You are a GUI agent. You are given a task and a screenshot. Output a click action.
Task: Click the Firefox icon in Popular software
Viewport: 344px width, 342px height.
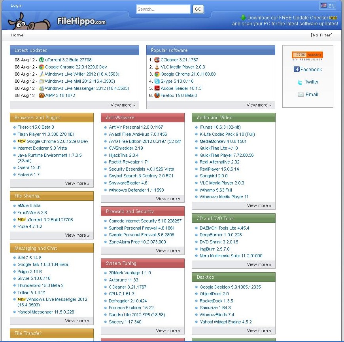pyautogui.click(x=157, y=95)
